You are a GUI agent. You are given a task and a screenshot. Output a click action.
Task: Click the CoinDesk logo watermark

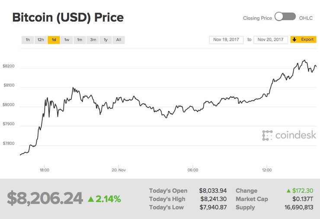pyautogui.click(x=289, y=135)
